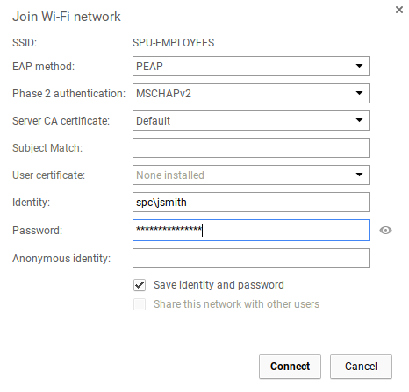
Task: Open the PEAP EAP method combo box
Action: click(251, 66)
